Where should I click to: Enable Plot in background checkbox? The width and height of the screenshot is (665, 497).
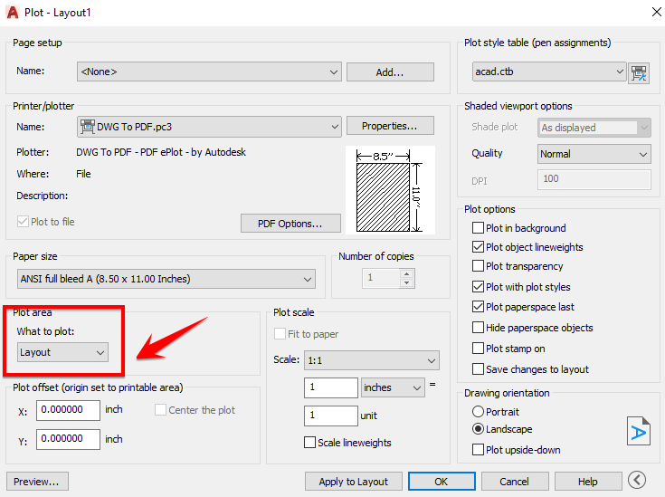pyautogui.click(x=478, y=228)
